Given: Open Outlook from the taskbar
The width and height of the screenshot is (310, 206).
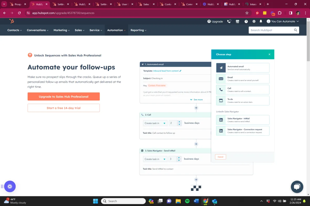Looking at the screenshot, I should click(214, 201).
